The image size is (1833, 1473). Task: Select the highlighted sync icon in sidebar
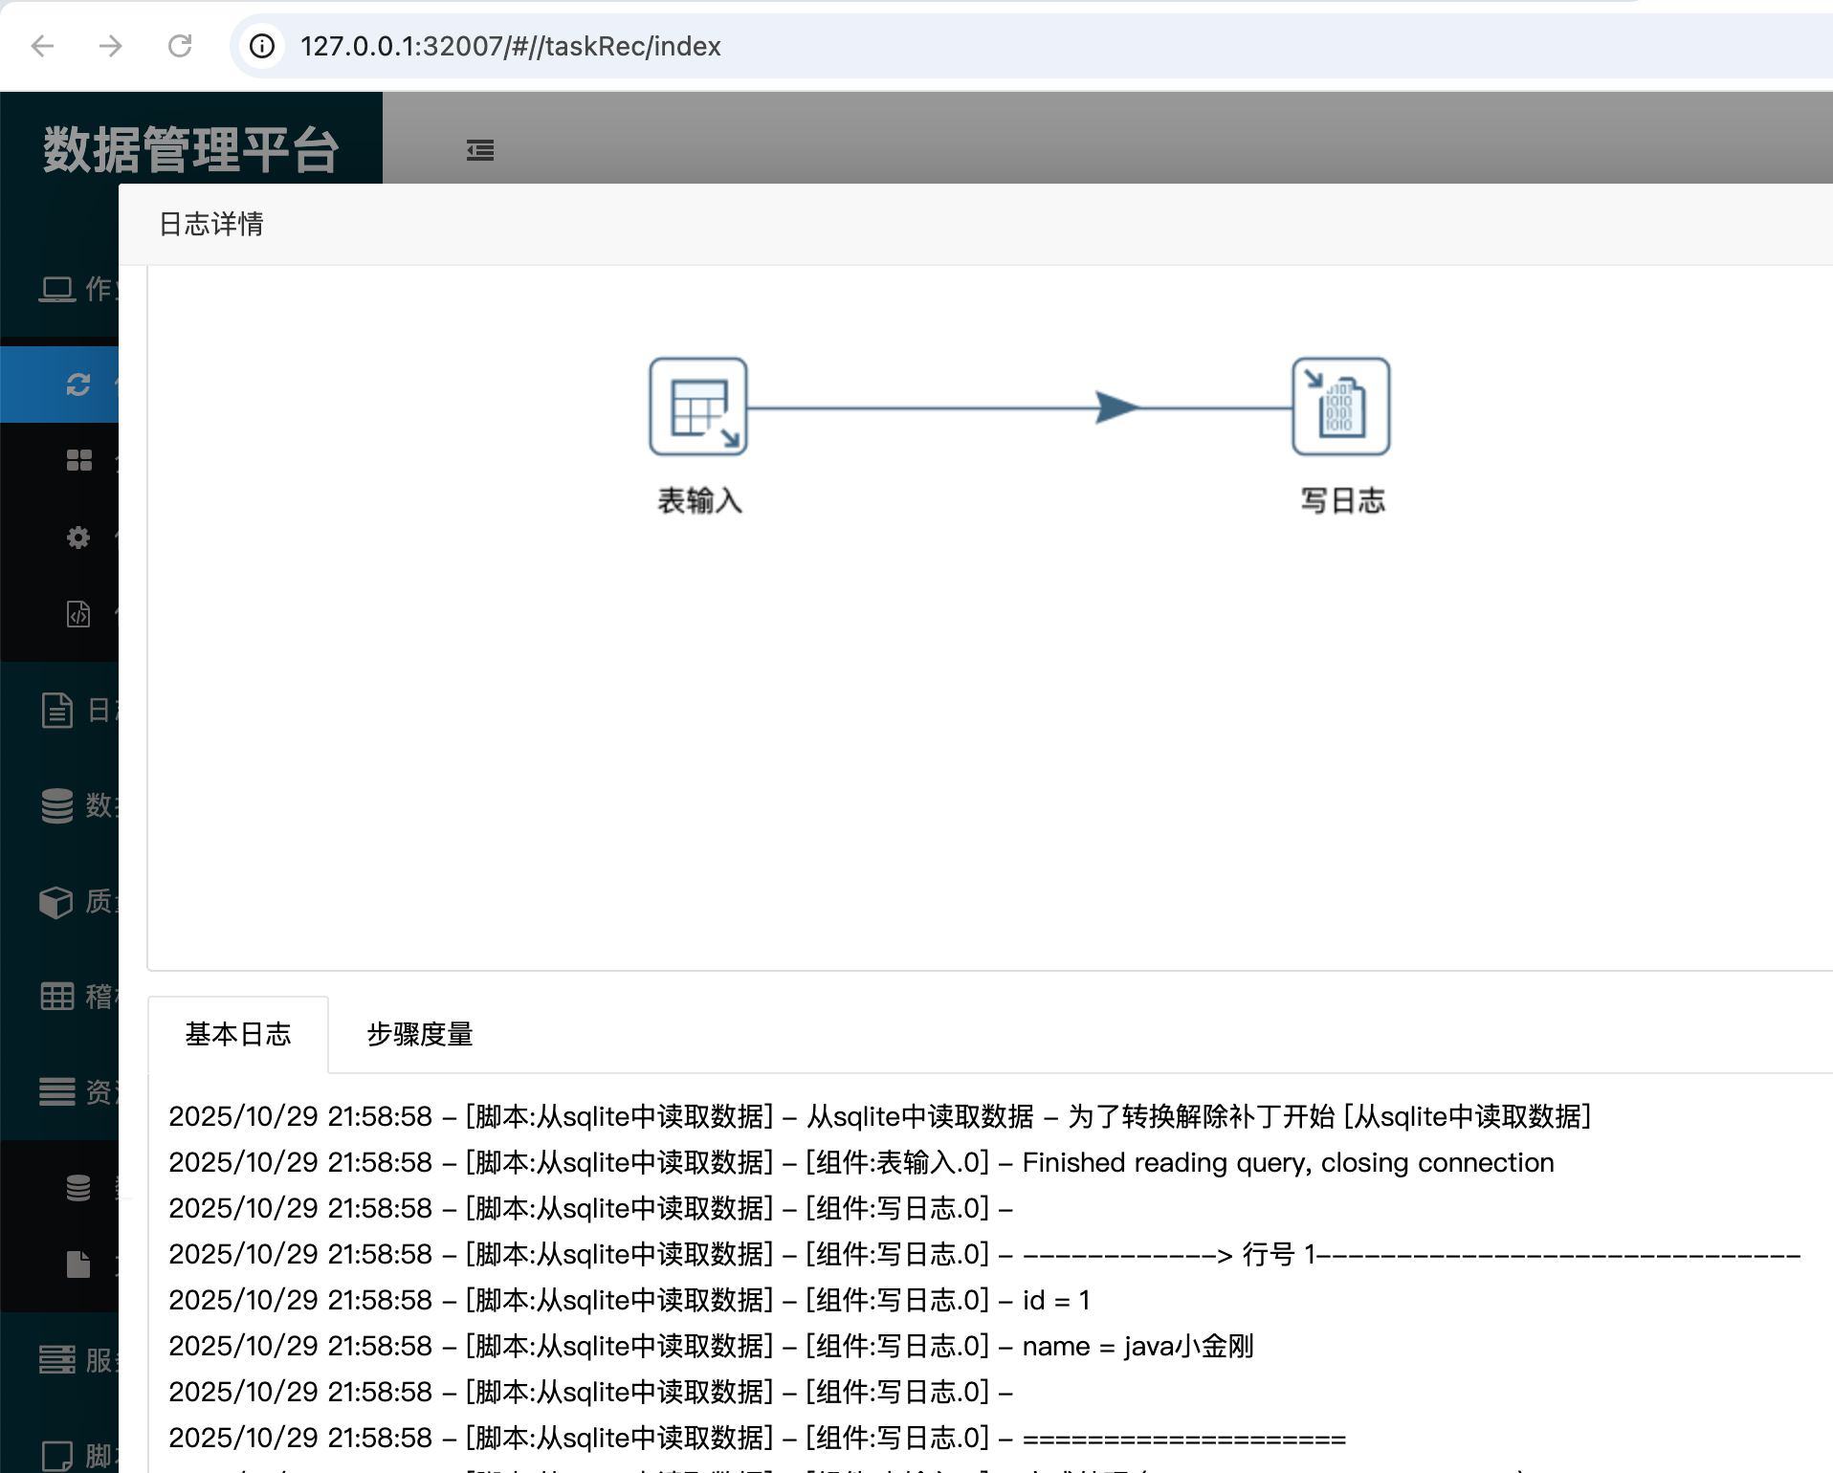[x=77, y=382]
